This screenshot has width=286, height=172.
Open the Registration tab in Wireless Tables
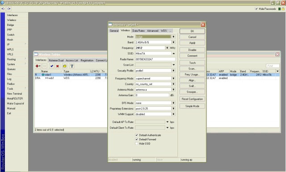[87, 60]
